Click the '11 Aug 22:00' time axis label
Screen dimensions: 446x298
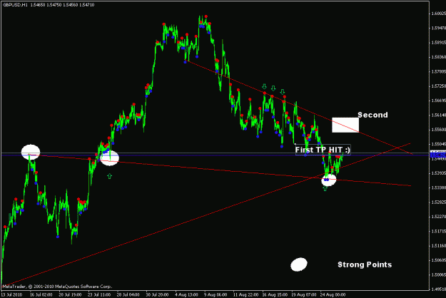tap(245, 295)
